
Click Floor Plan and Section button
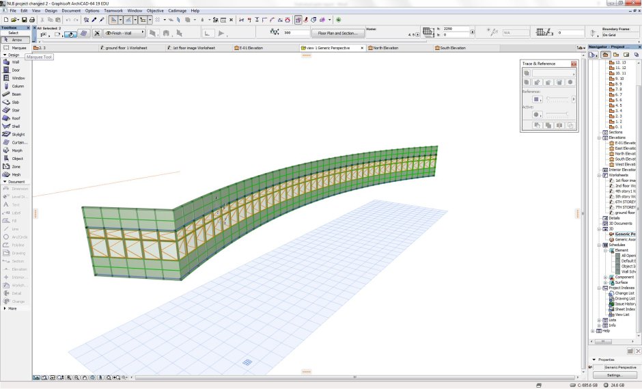(x=338, y=33)
